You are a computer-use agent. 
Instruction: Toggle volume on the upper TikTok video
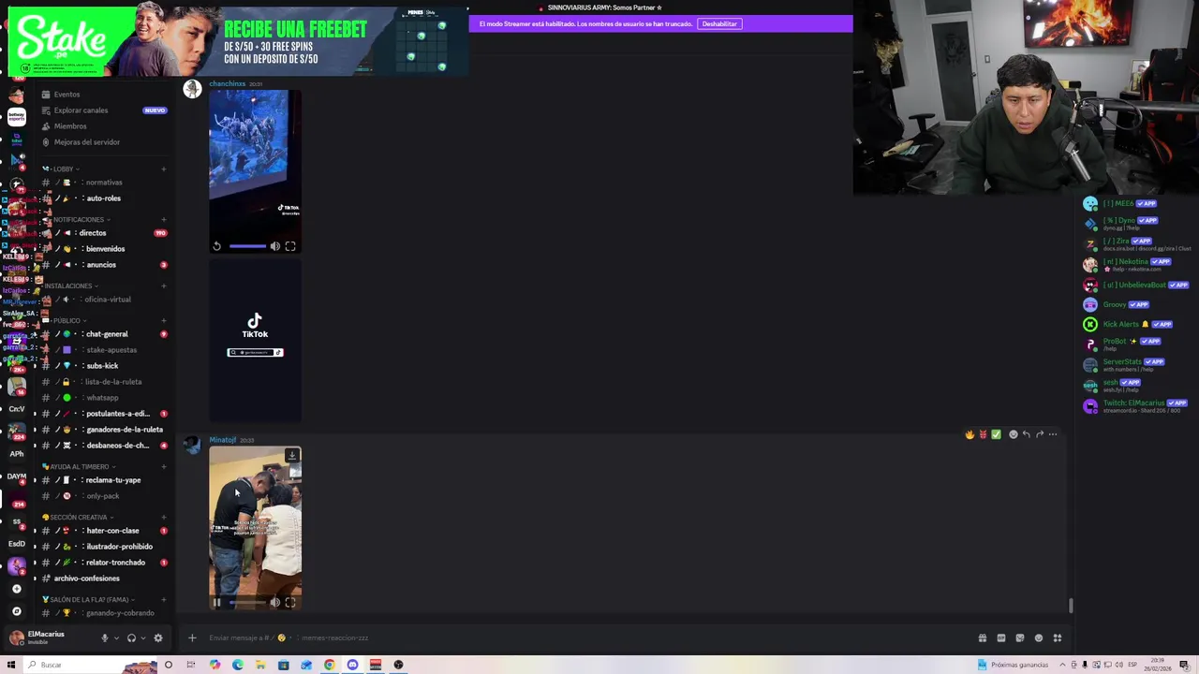275,246
